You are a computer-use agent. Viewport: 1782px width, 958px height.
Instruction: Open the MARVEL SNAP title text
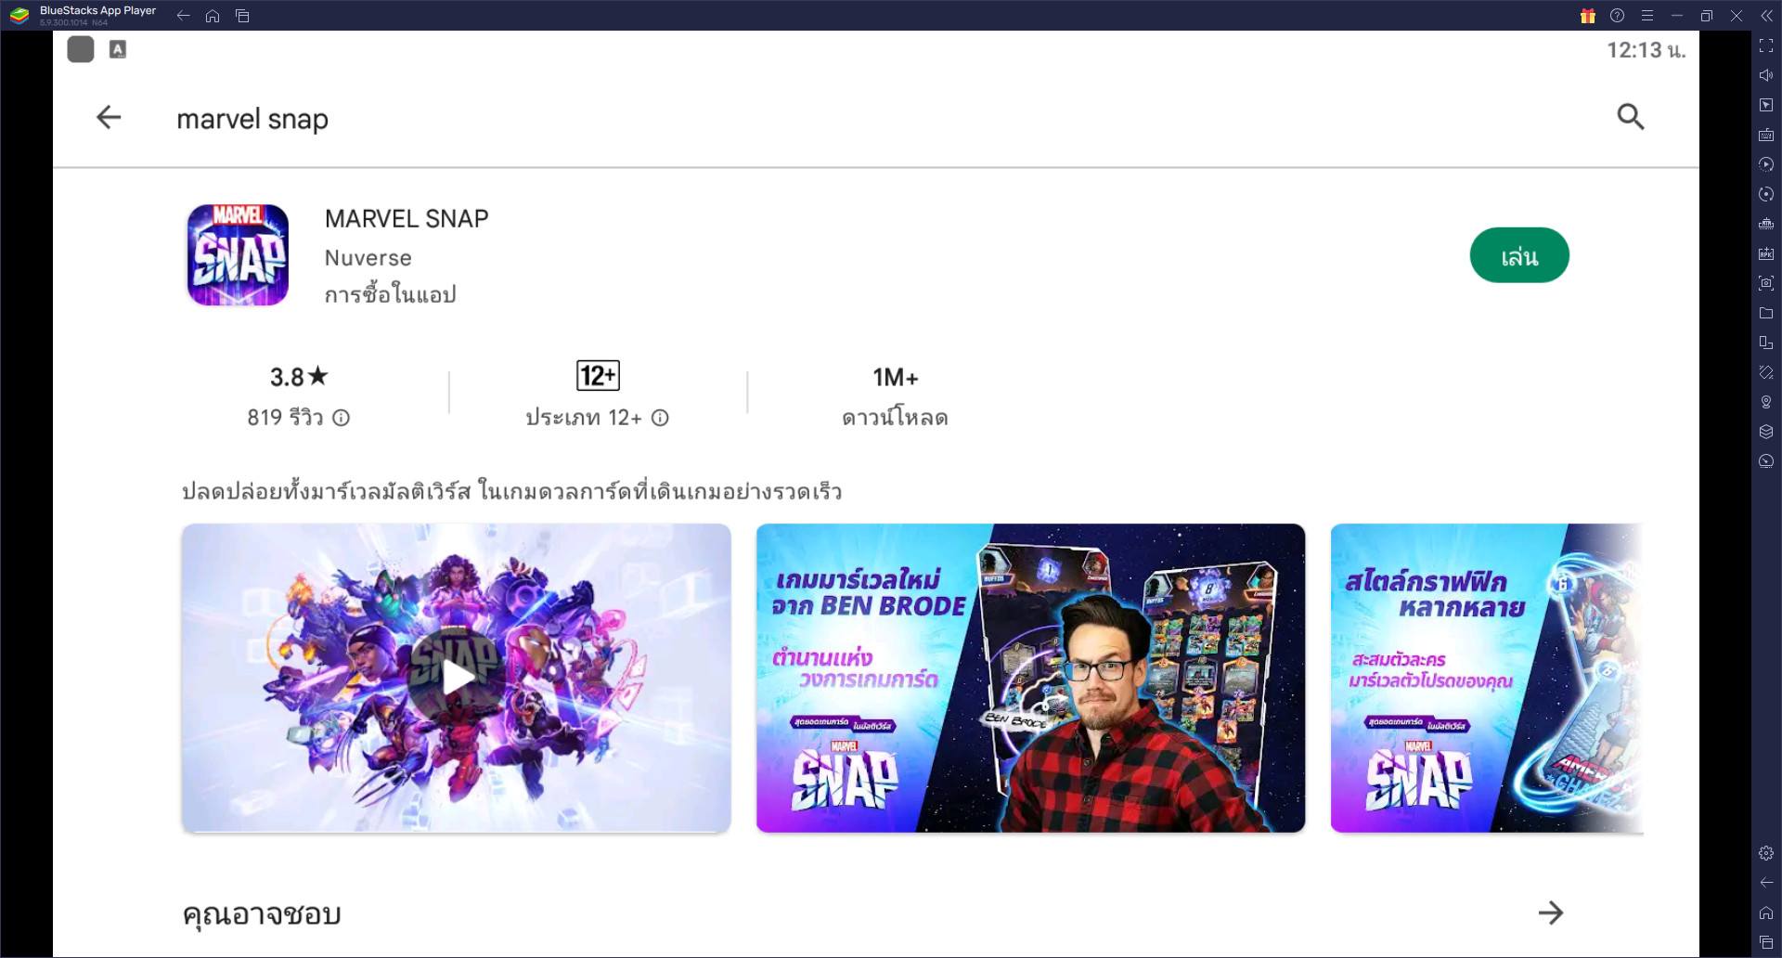[407, 219]
